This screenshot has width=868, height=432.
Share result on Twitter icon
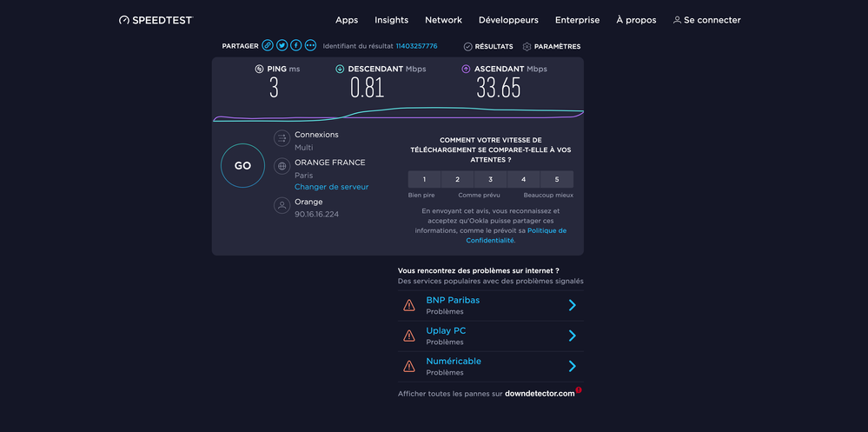pyautogui.click(x=282, y=45)
